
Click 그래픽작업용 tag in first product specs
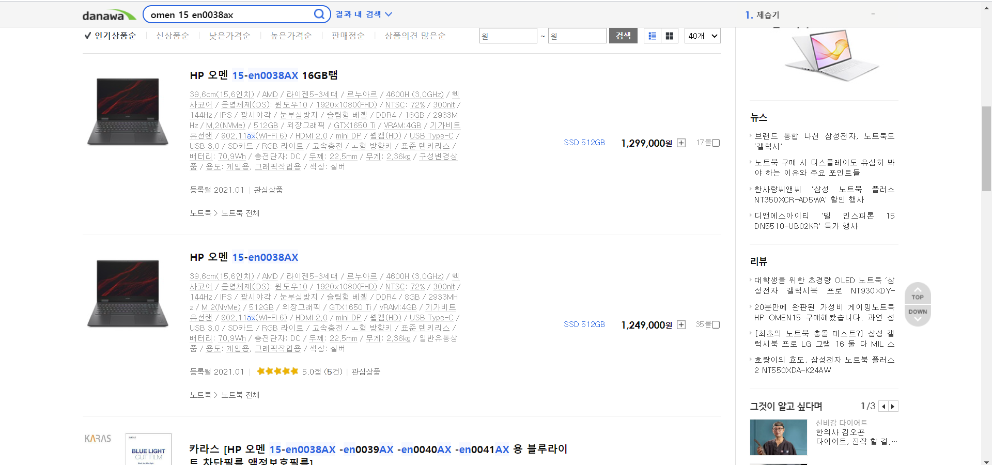click(x=278, y=167)
